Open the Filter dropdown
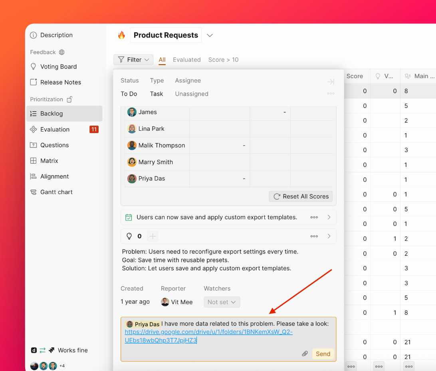The height and width of the screenshot is (371, 436). point(133,60)
